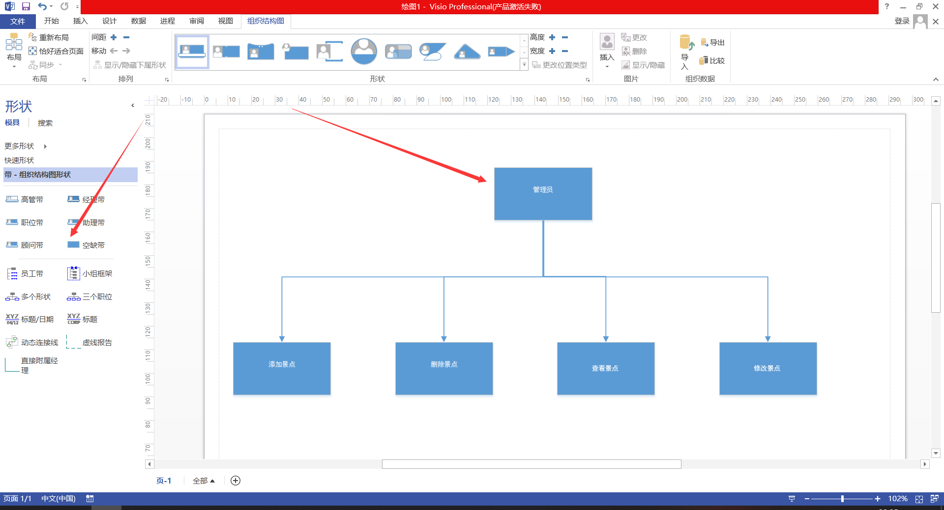This screenshot has height=510, width=944.
Task: Collapse the Shapes pane arrow
Action: [x=133, y=105]
